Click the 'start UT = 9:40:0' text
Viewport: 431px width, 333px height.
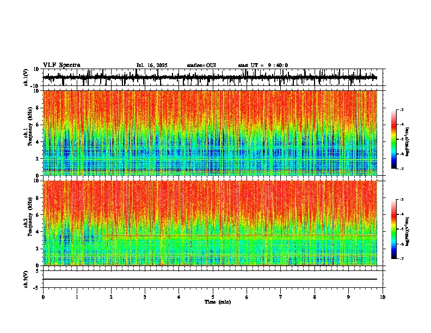point(263,65)
